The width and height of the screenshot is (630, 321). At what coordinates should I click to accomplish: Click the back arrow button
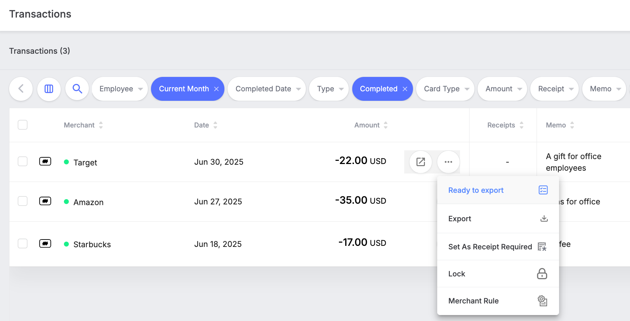coord(21,89)
